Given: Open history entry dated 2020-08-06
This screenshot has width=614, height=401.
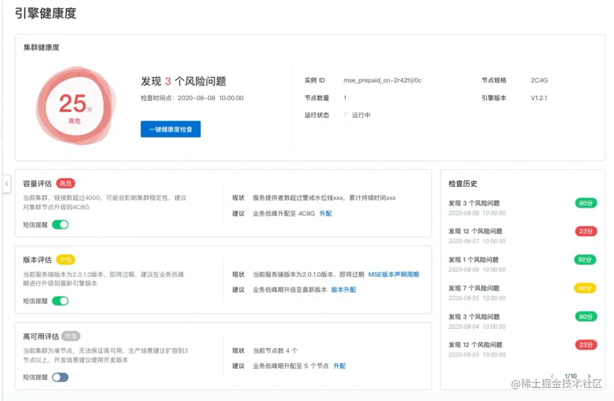Looking at the screenshot, I should pyautogui.click(x=522, y=264).
